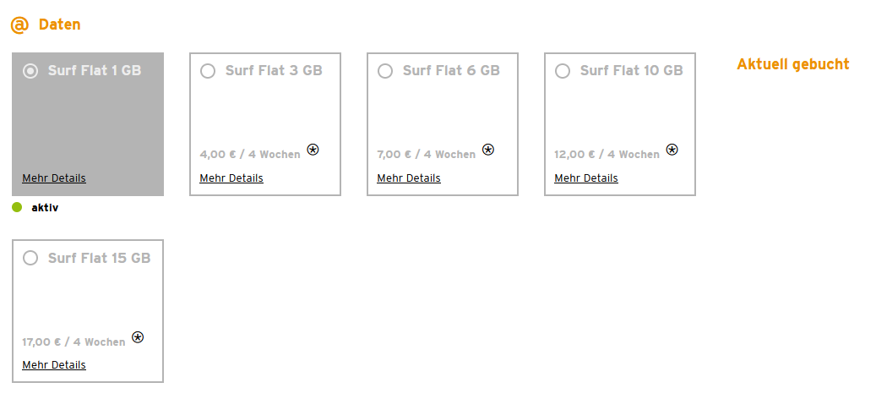
Task: View Mehr Details for Surf Flat 10 GB
Action: pos(586,178)
